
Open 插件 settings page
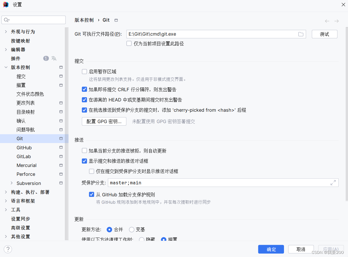[x=16, y=58]
